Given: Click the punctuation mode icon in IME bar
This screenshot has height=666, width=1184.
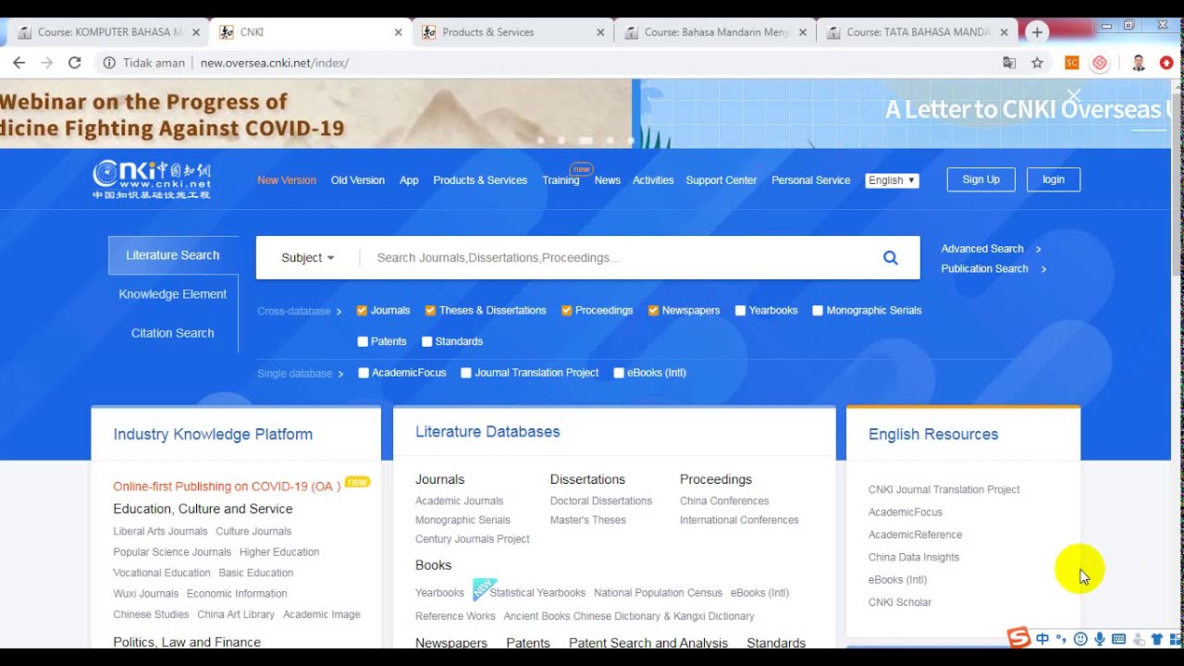Looking at the screenshot, I should pyautogui.click(x=1062, y=638).
